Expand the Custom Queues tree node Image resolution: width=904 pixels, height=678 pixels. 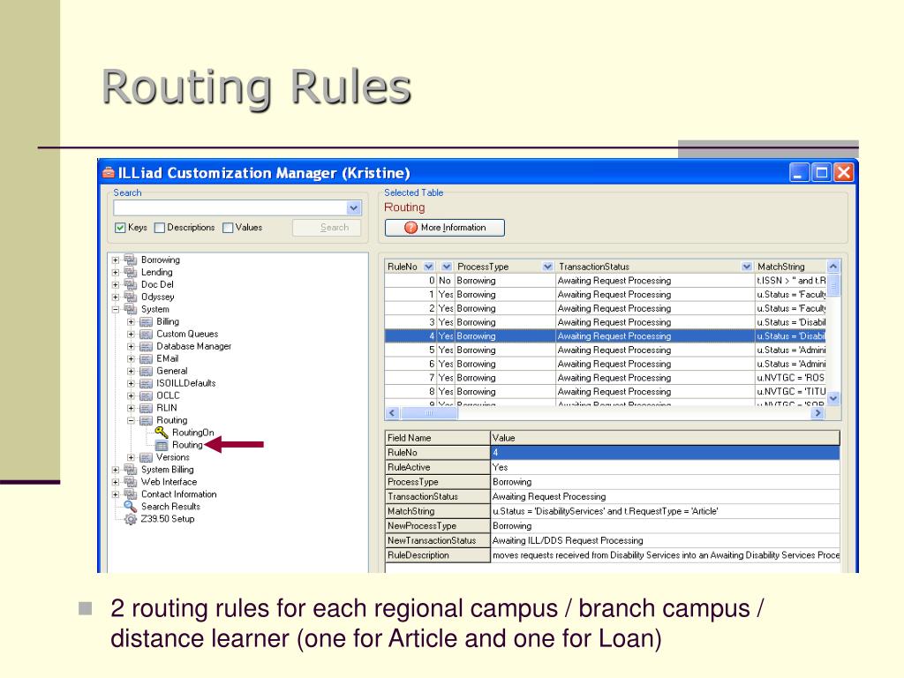(131, 334)
